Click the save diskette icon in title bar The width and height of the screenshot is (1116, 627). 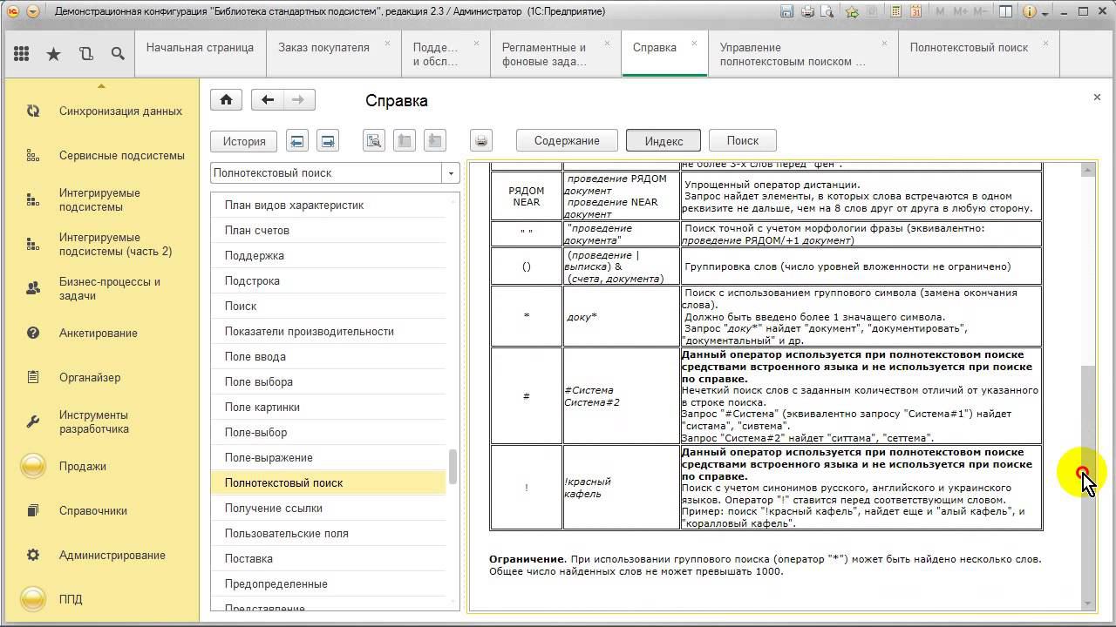787,12
